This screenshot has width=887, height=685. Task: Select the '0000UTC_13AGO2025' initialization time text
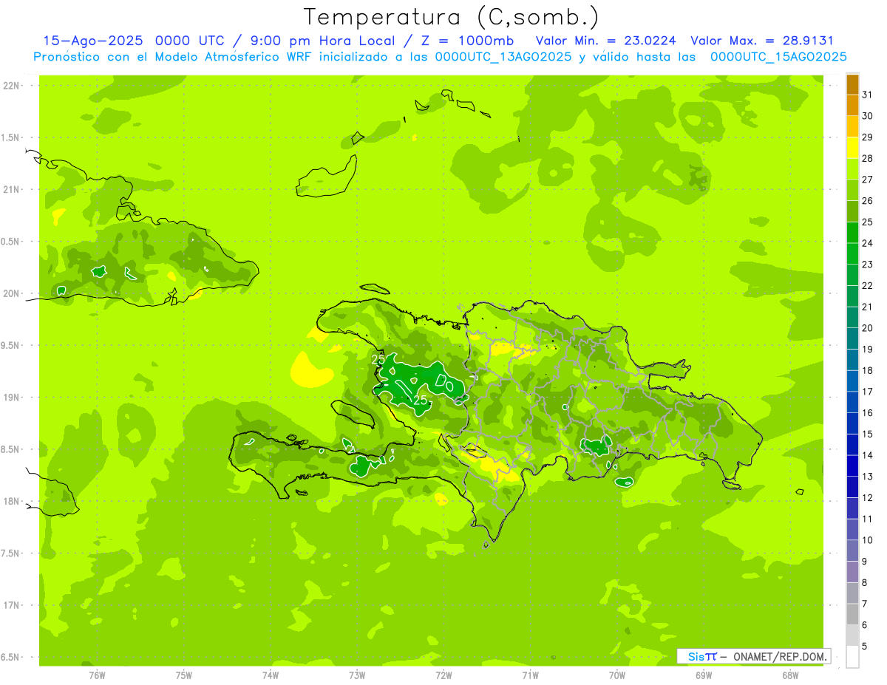point(503,57)
